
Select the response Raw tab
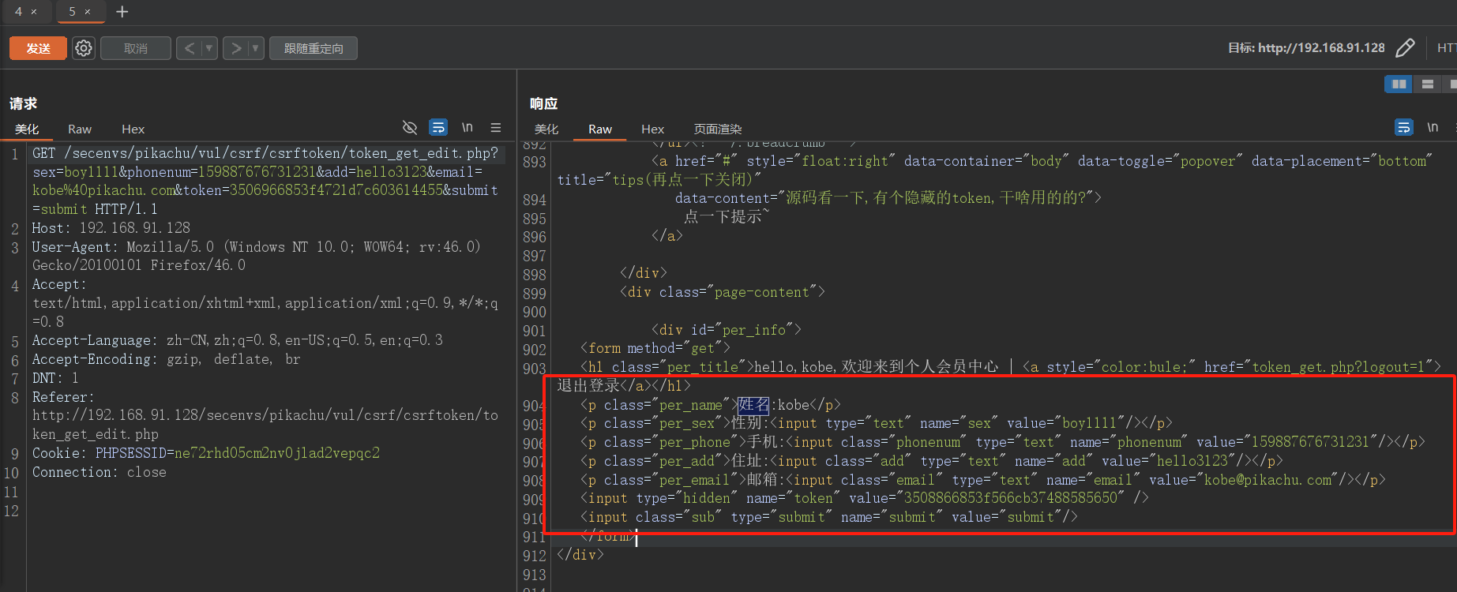tap(600, 129)
